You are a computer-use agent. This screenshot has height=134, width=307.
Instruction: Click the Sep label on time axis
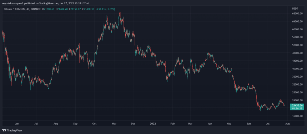click(75, 124)
